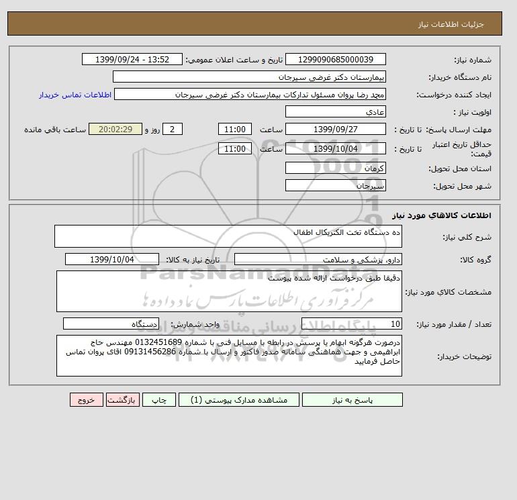Click the goods group field دارو، پزشکی و سلامت
The width and height of the screenshot is (517, 500).
[x=318, y=259]
